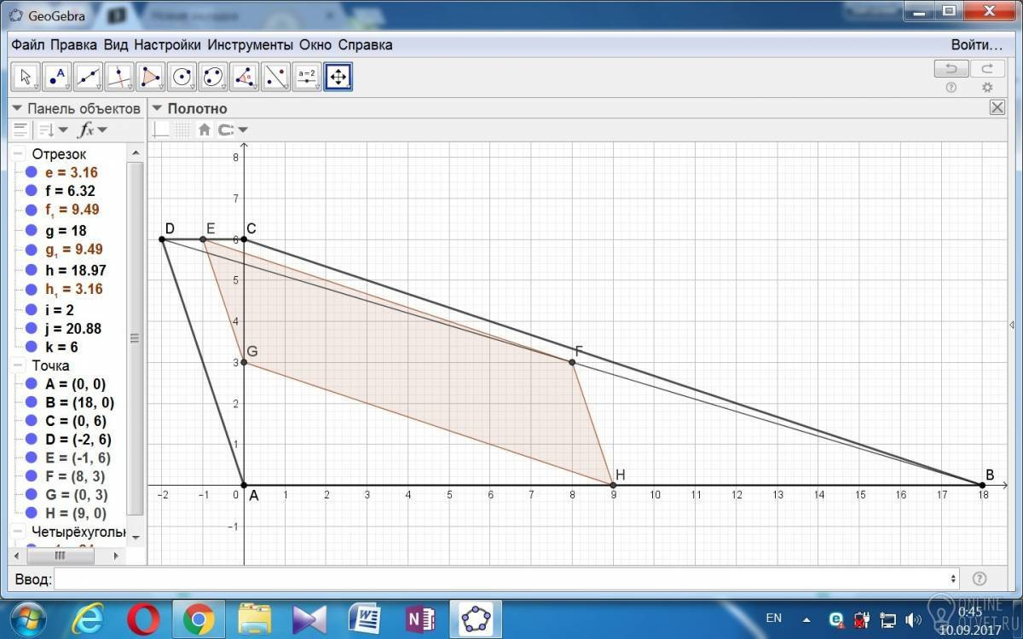Click into the Ввод input field
1023x639 pixels.
pyautogui.click(x=506, y=579)
